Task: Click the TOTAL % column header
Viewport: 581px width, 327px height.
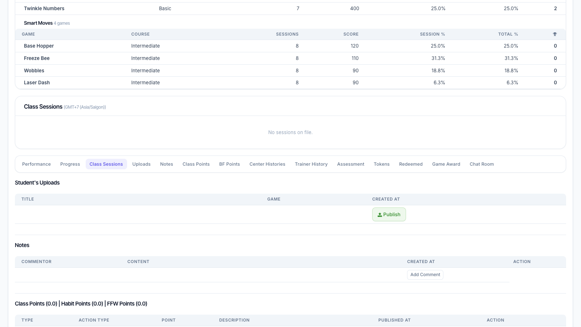Action: (x=508, y=34)
